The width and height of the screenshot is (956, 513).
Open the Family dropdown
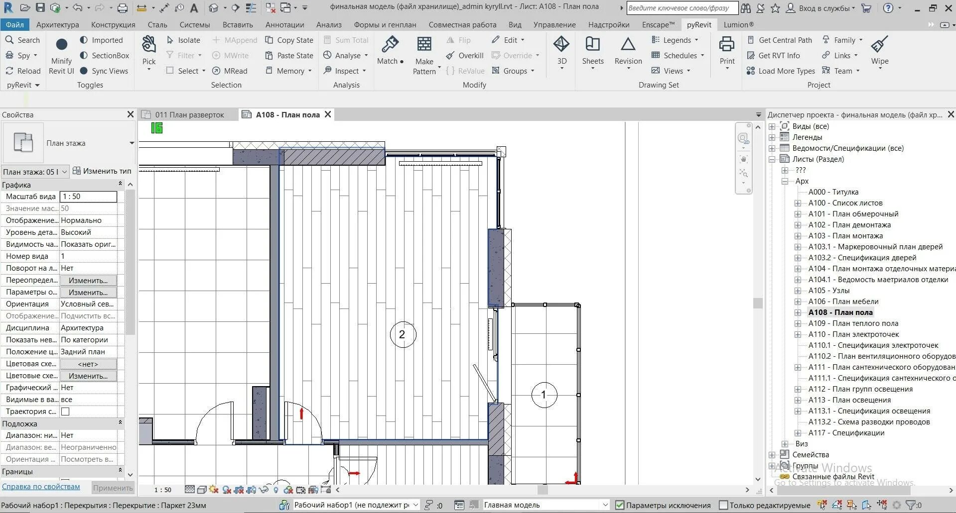tap(842, 40)
